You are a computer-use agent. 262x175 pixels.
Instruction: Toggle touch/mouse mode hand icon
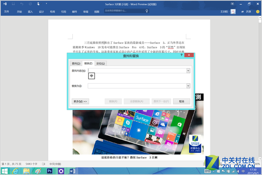pos(38,4)
